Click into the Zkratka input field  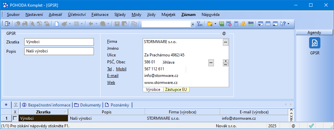coord(59,42)
